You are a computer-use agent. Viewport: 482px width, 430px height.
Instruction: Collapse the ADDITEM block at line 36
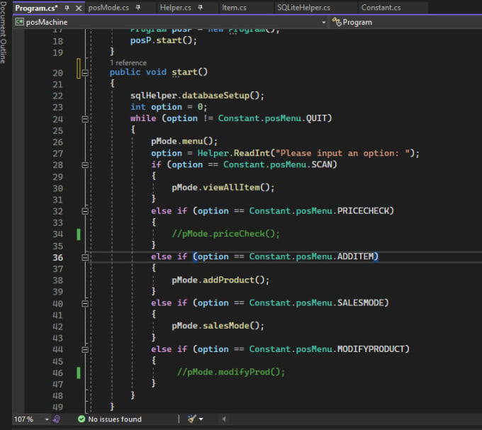point(85,257)
